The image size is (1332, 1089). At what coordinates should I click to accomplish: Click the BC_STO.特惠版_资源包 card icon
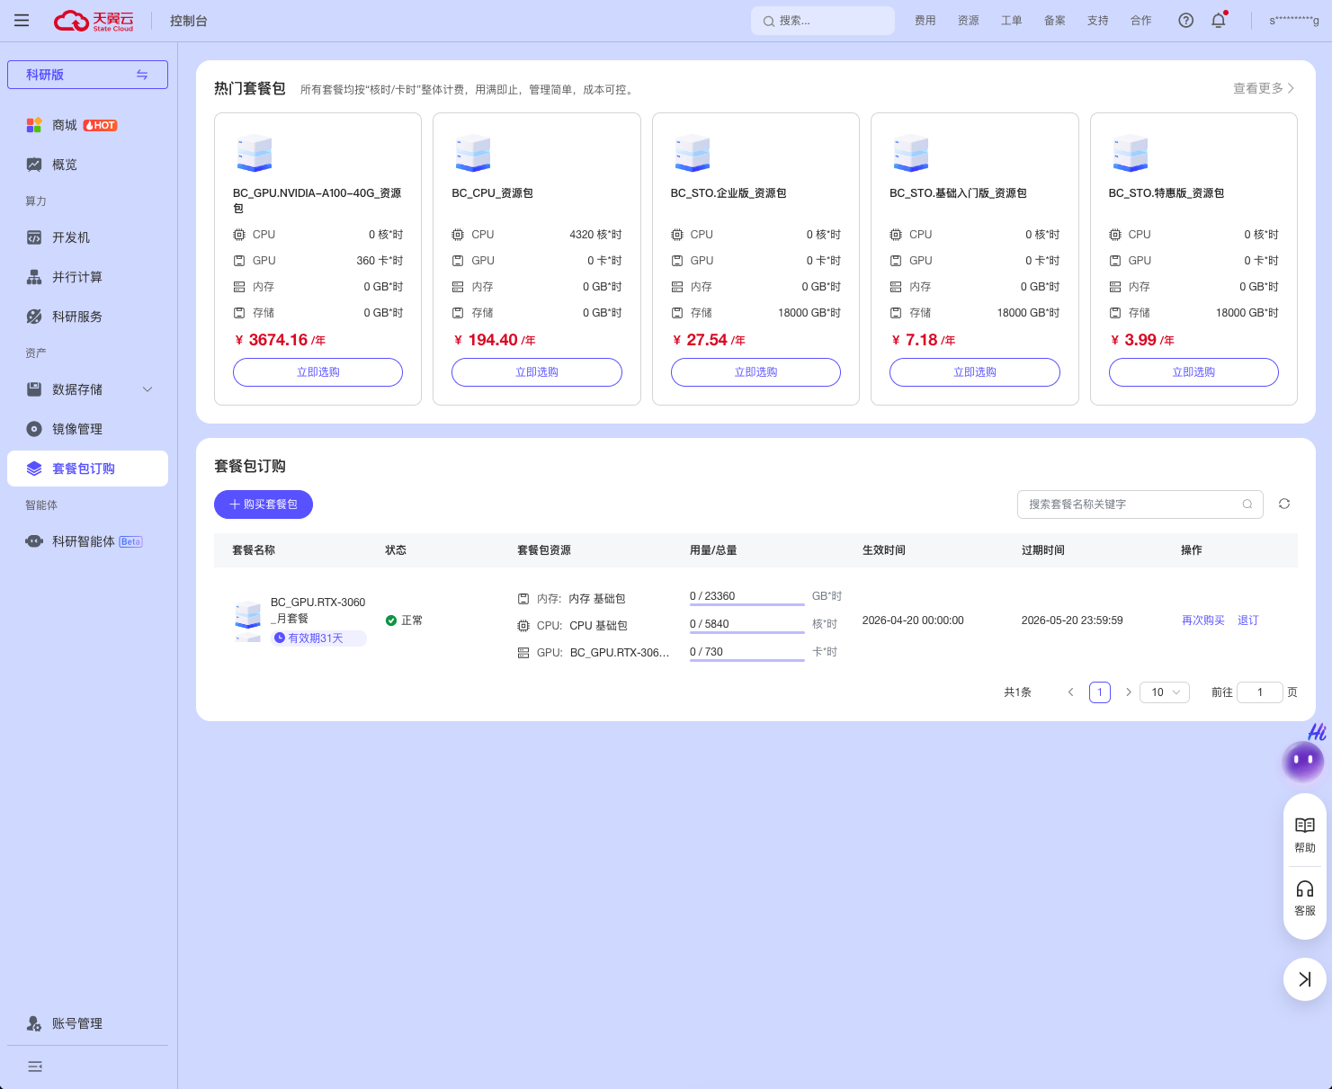(1130, 154)
